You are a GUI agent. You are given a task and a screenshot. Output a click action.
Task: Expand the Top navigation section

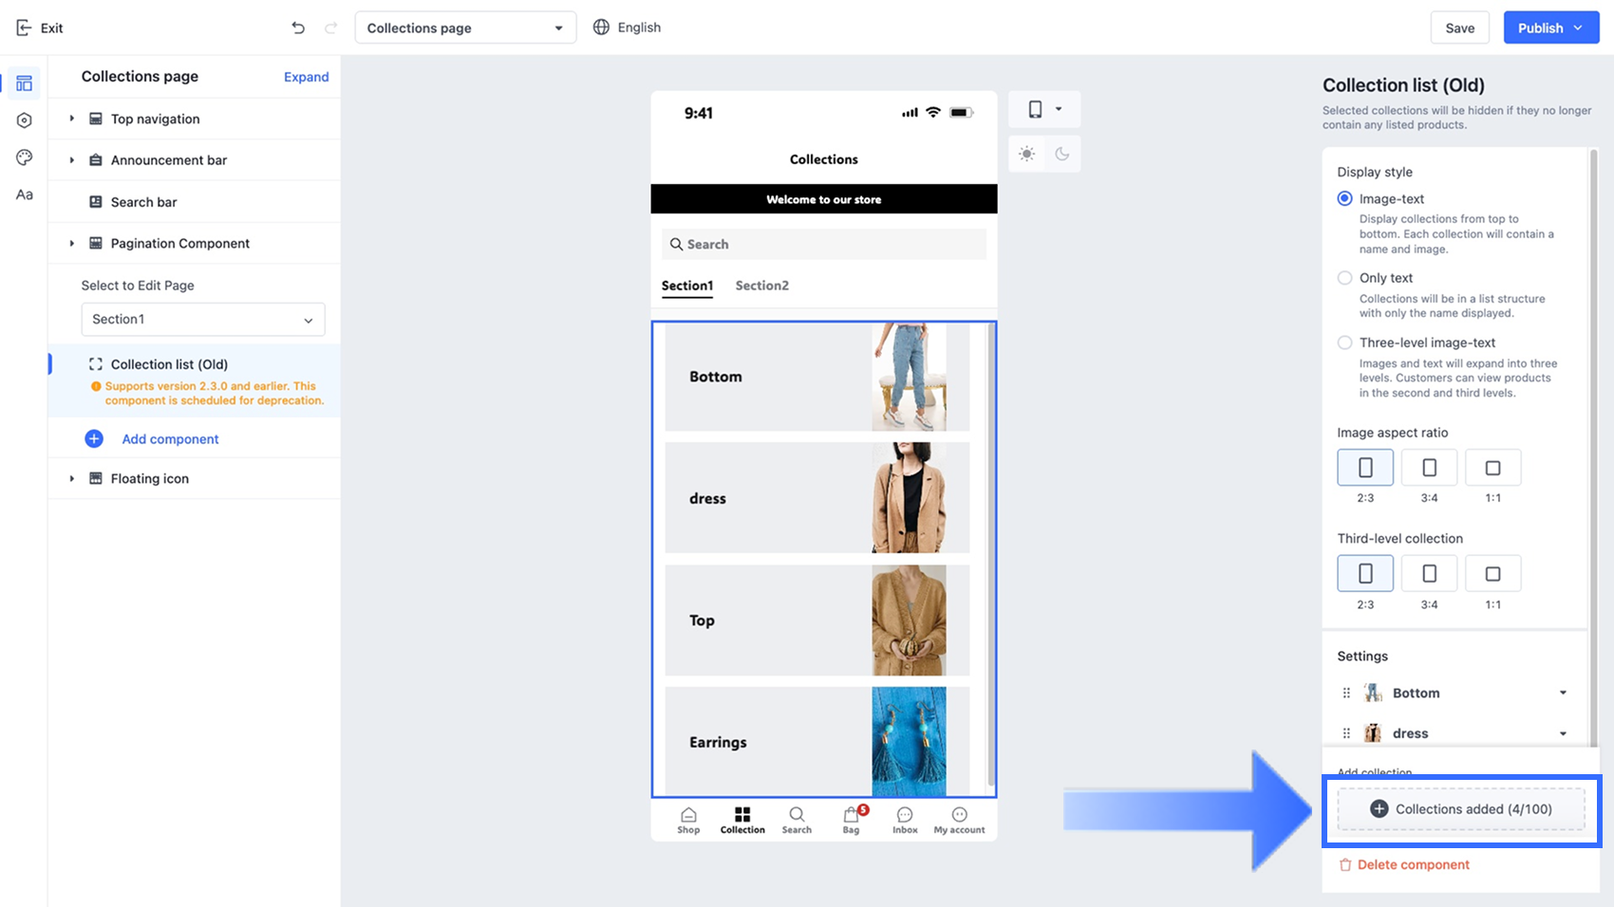71,119
